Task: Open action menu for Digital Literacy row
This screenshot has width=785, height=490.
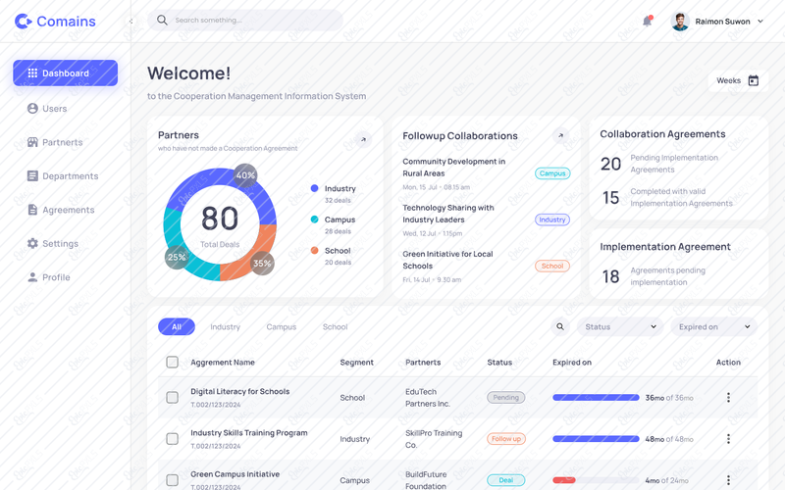Action: coord(728,398)
